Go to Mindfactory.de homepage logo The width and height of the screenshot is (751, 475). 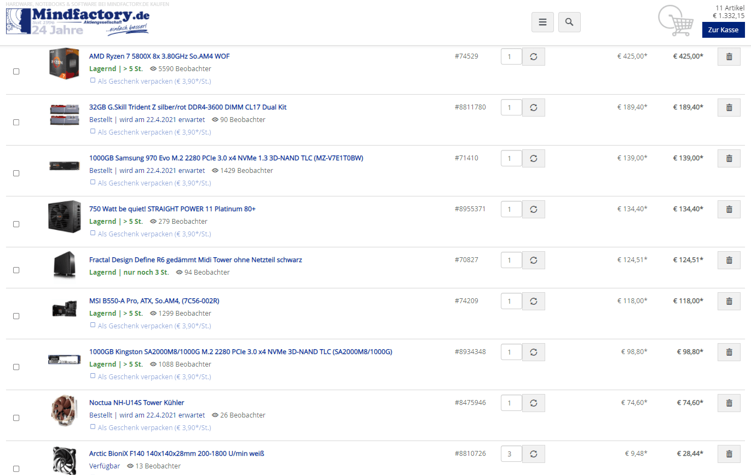pos(78,22)
